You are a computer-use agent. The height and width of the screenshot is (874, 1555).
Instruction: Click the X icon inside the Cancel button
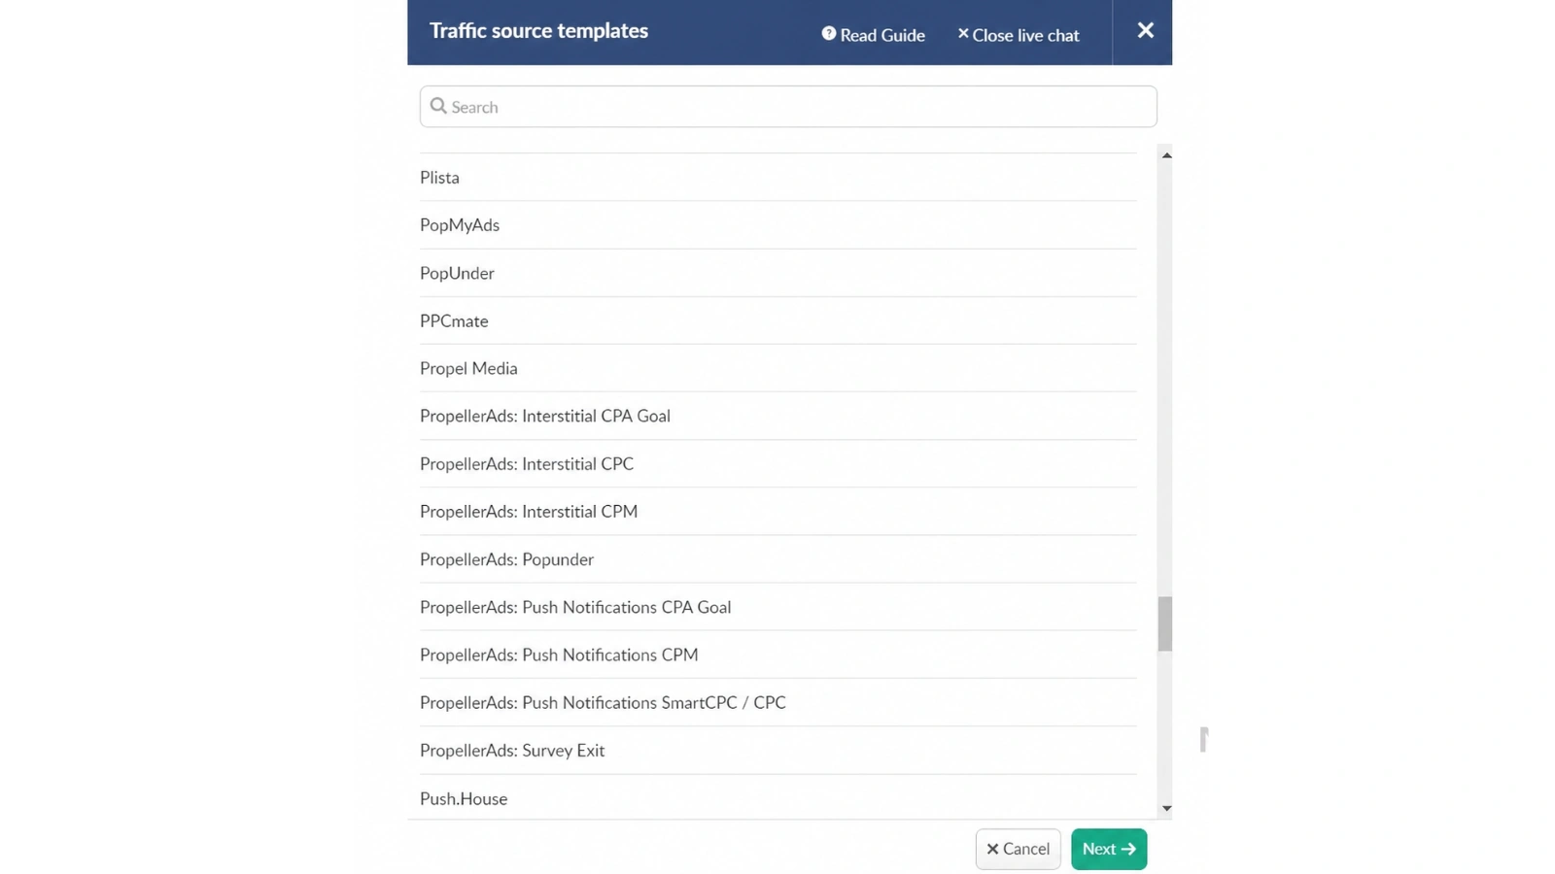tap(993, 848)
